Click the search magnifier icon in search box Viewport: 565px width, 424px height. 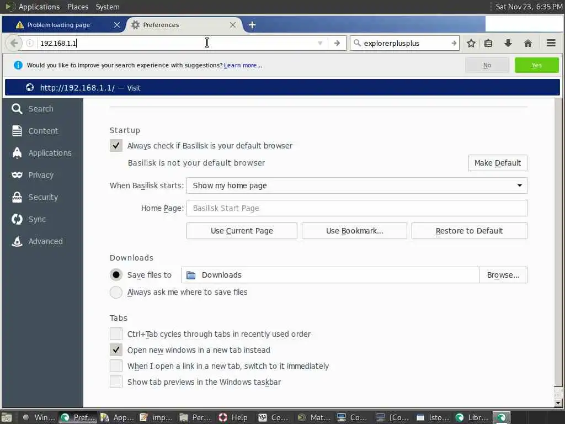coord(357,43)
